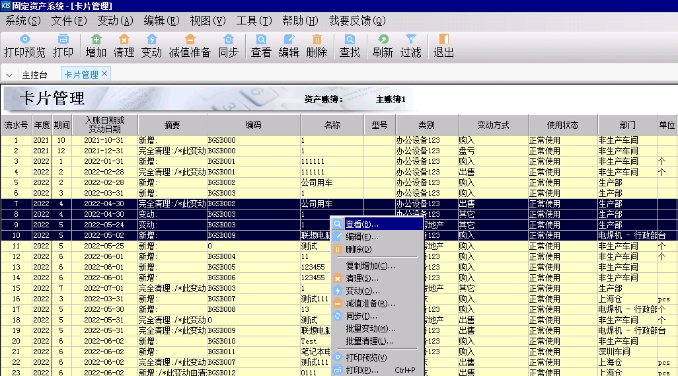Screen dimensions: 678x376
Task: Click the 编辑 edit toolbar icon
Action: point(289,46)
